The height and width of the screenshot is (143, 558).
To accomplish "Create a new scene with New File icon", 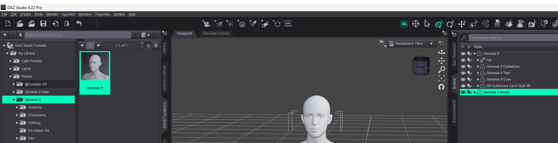I will pyautogui.click(x=8, y=24).
